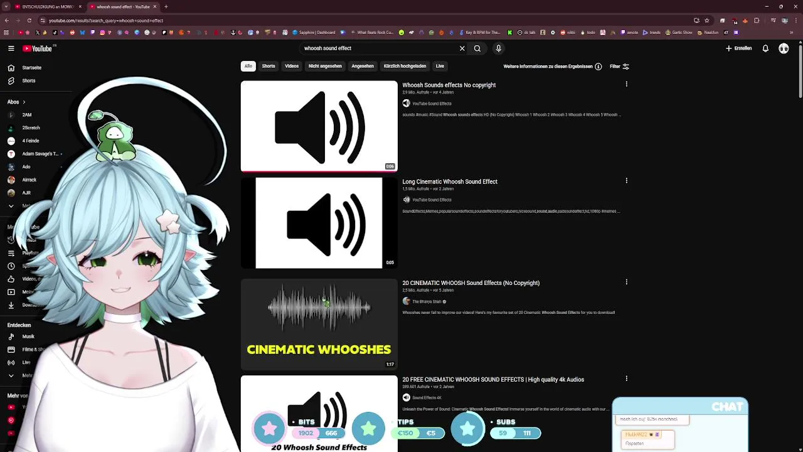Select the Angesehen filter chip
Screen dimensions: 803x452
tap(363, 66)
